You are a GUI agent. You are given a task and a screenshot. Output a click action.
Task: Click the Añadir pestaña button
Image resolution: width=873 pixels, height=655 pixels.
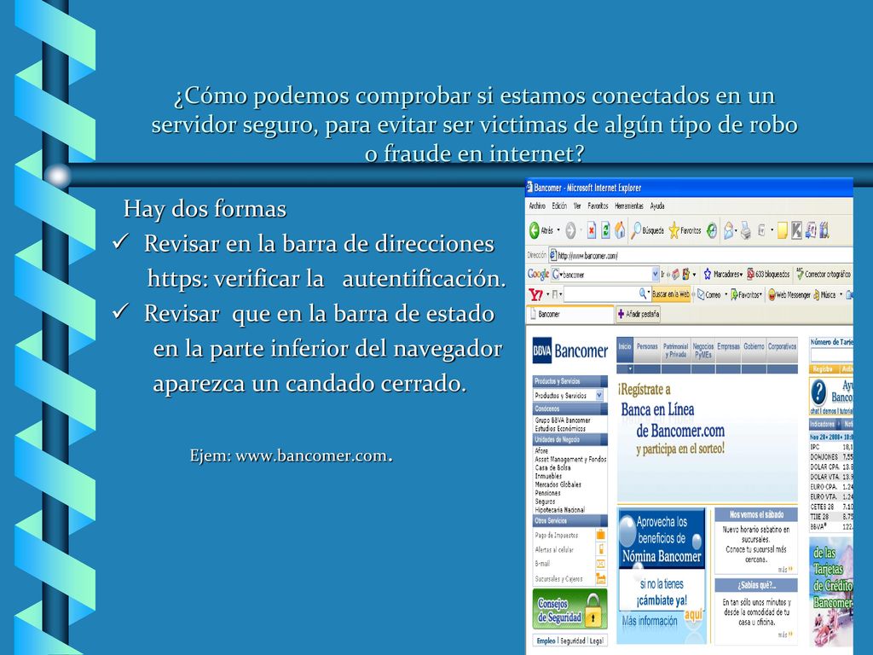pos(639,314)
